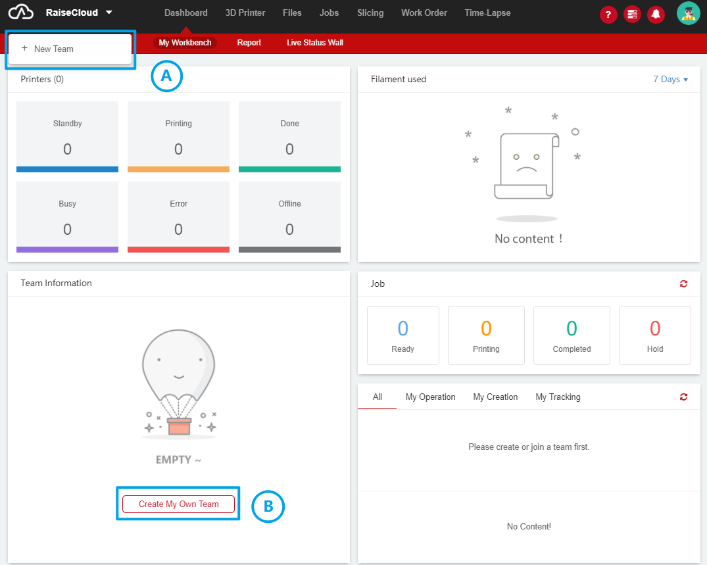The height and width of the screenshot is (565, 707).
Task: Click the Completed job count card
Action: point(572,335)
